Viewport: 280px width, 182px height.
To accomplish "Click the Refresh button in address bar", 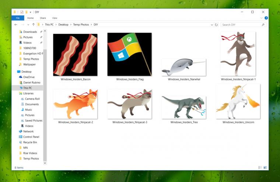I will point(216,25).
